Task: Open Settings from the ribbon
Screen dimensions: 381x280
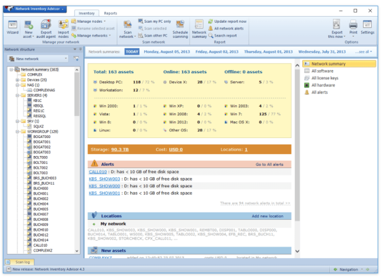Action: pyautogui.click(x=367, y=27)
